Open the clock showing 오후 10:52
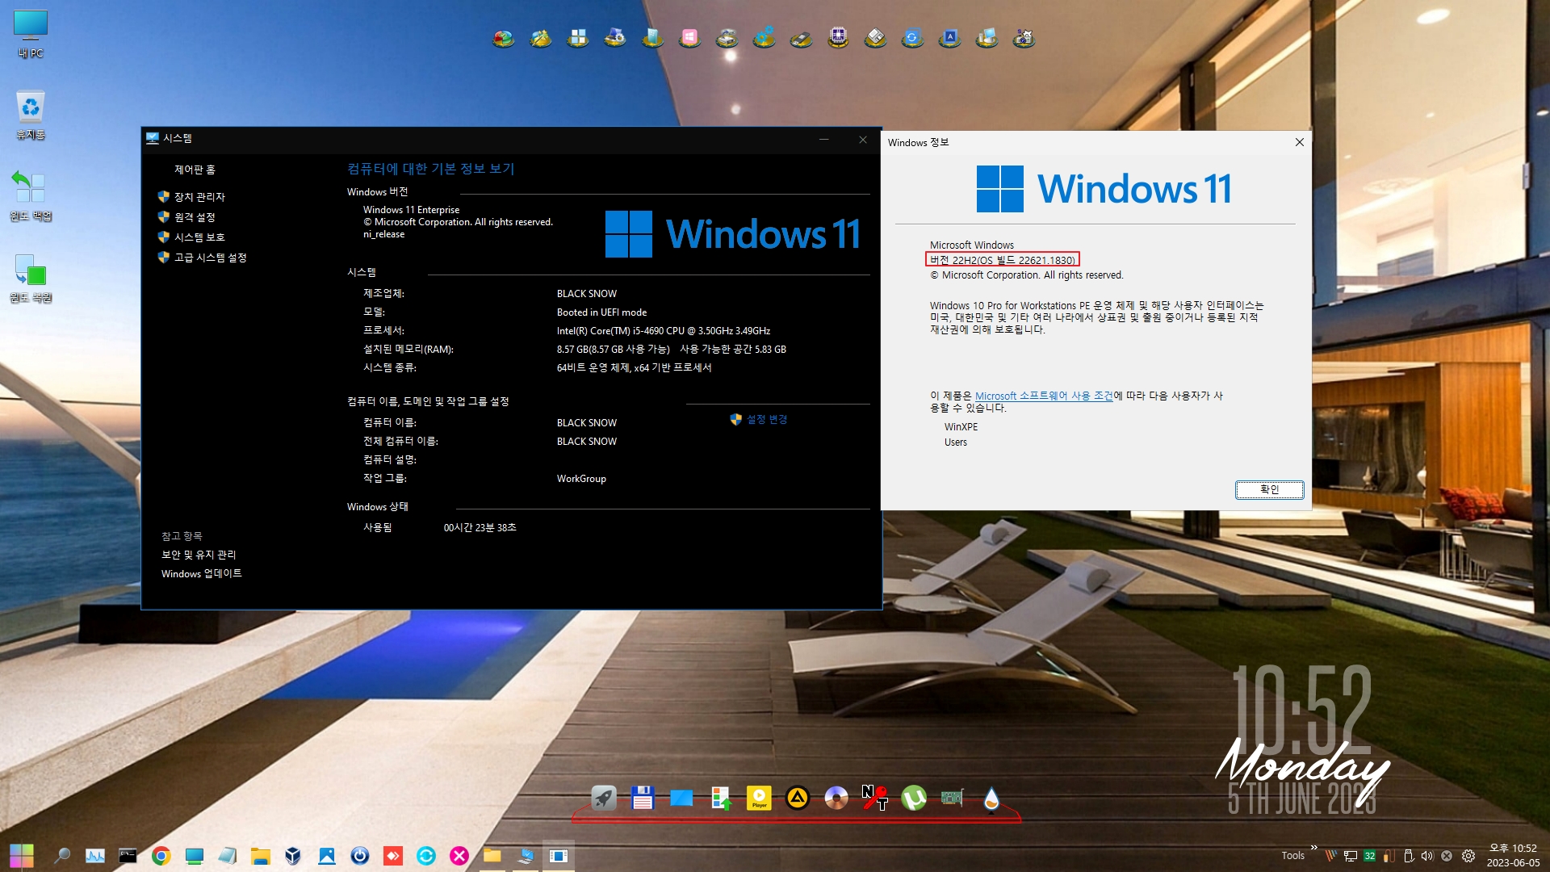 [x=1513, y=856]
